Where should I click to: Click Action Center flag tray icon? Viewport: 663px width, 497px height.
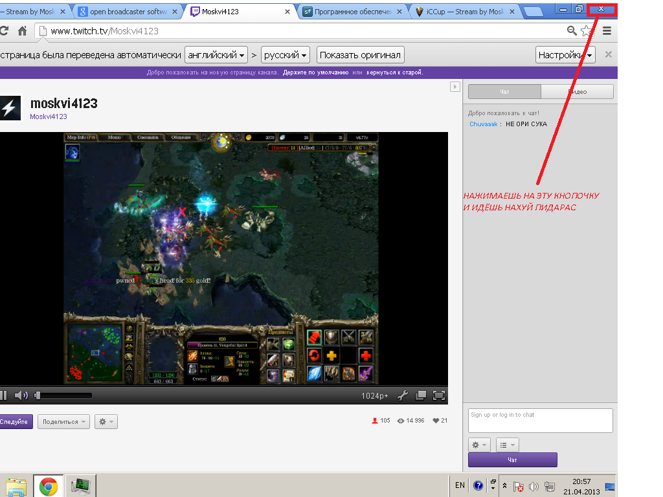pos(519,487)
